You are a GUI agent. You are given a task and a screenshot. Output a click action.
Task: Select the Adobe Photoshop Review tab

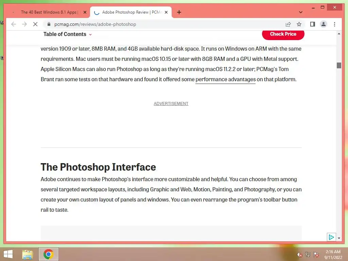pos(131,12)
